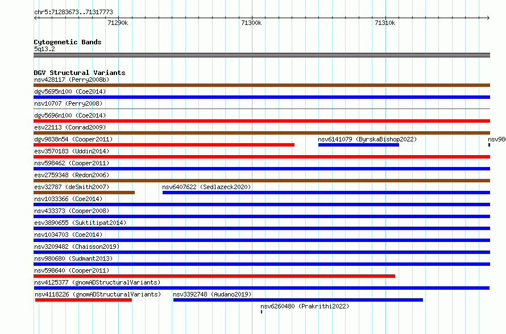506x334 pixels.
Task: Click the nsv6141079 (ByrskaBishop2022) blue bar
Action: 359,145
